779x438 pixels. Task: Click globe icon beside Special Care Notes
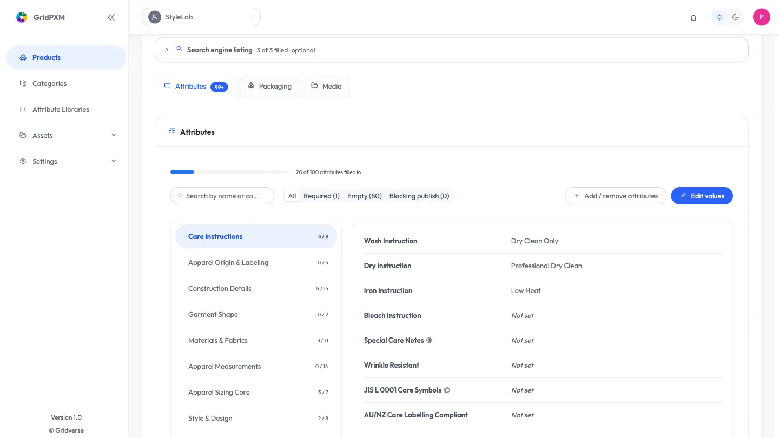point(430,340)
